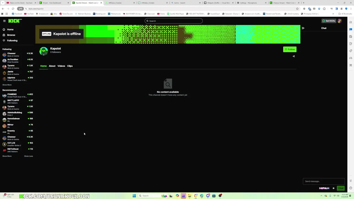Screen dimensions: 354x199
Task: Click the share icon below Follow
Action: coord(294,56)
